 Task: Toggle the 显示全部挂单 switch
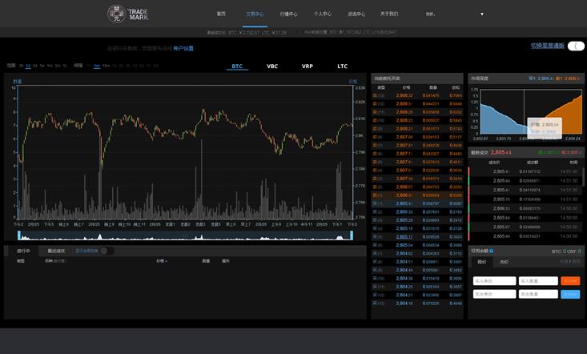(106, 251)
